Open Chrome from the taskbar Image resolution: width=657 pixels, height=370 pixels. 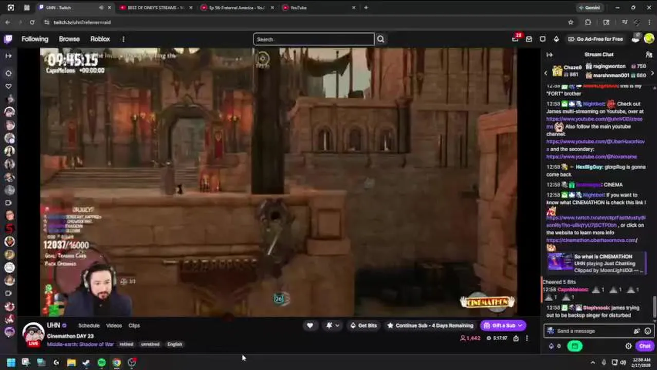(117, 362)
